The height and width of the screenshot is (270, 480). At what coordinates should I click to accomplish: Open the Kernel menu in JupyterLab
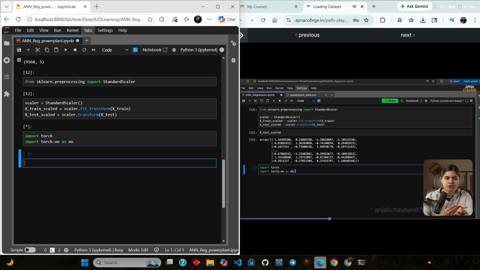[x=72, y=30]
